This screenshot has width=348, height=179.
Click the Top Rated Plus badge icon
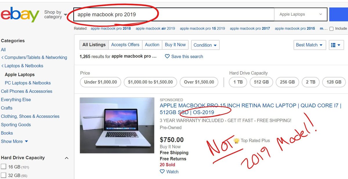click(236, 141)
